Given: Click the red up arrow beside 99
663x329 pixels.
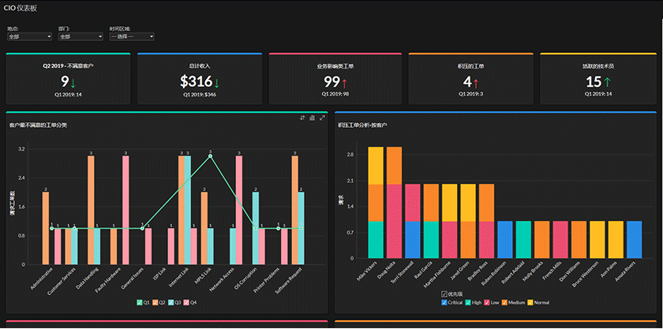Looking at the screenshot, I should tap(344, 83).
